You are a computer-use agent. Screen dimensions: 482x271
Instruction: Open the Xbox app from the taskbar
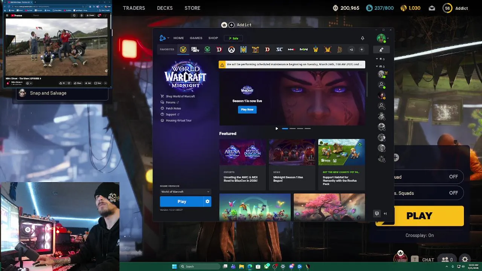coord(267,266)
